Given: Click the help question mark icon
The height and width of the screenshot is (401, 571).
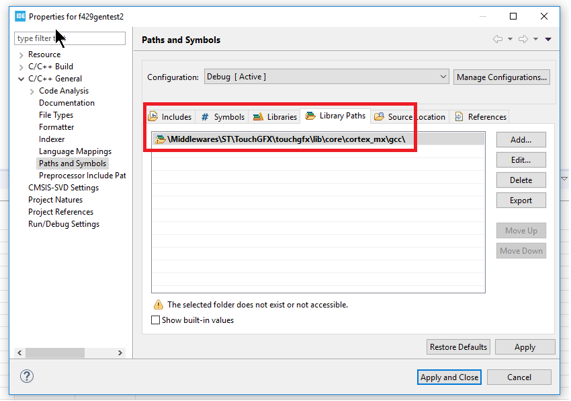Looking at the screenshot, I should (27, 376).
